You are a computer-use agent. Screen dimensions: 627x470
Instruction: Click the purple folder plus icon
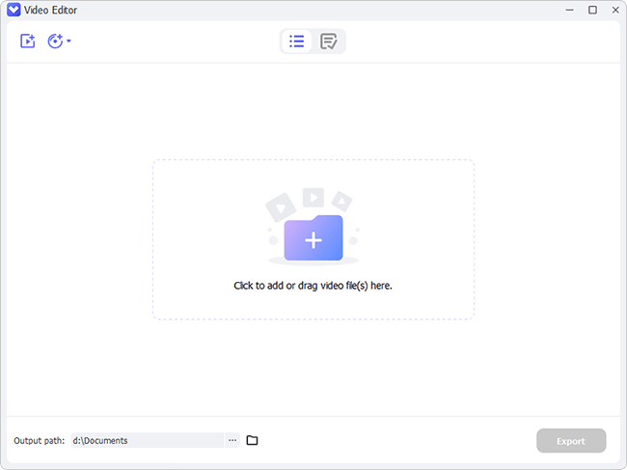313,238
